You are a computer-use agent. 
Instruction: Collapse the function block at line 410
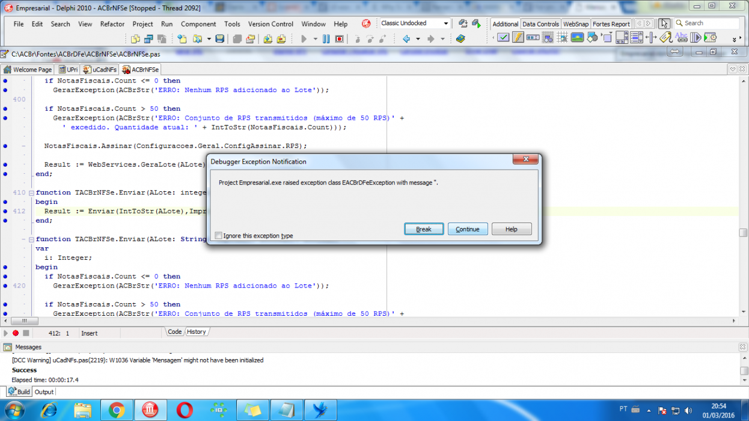point(31,192)
